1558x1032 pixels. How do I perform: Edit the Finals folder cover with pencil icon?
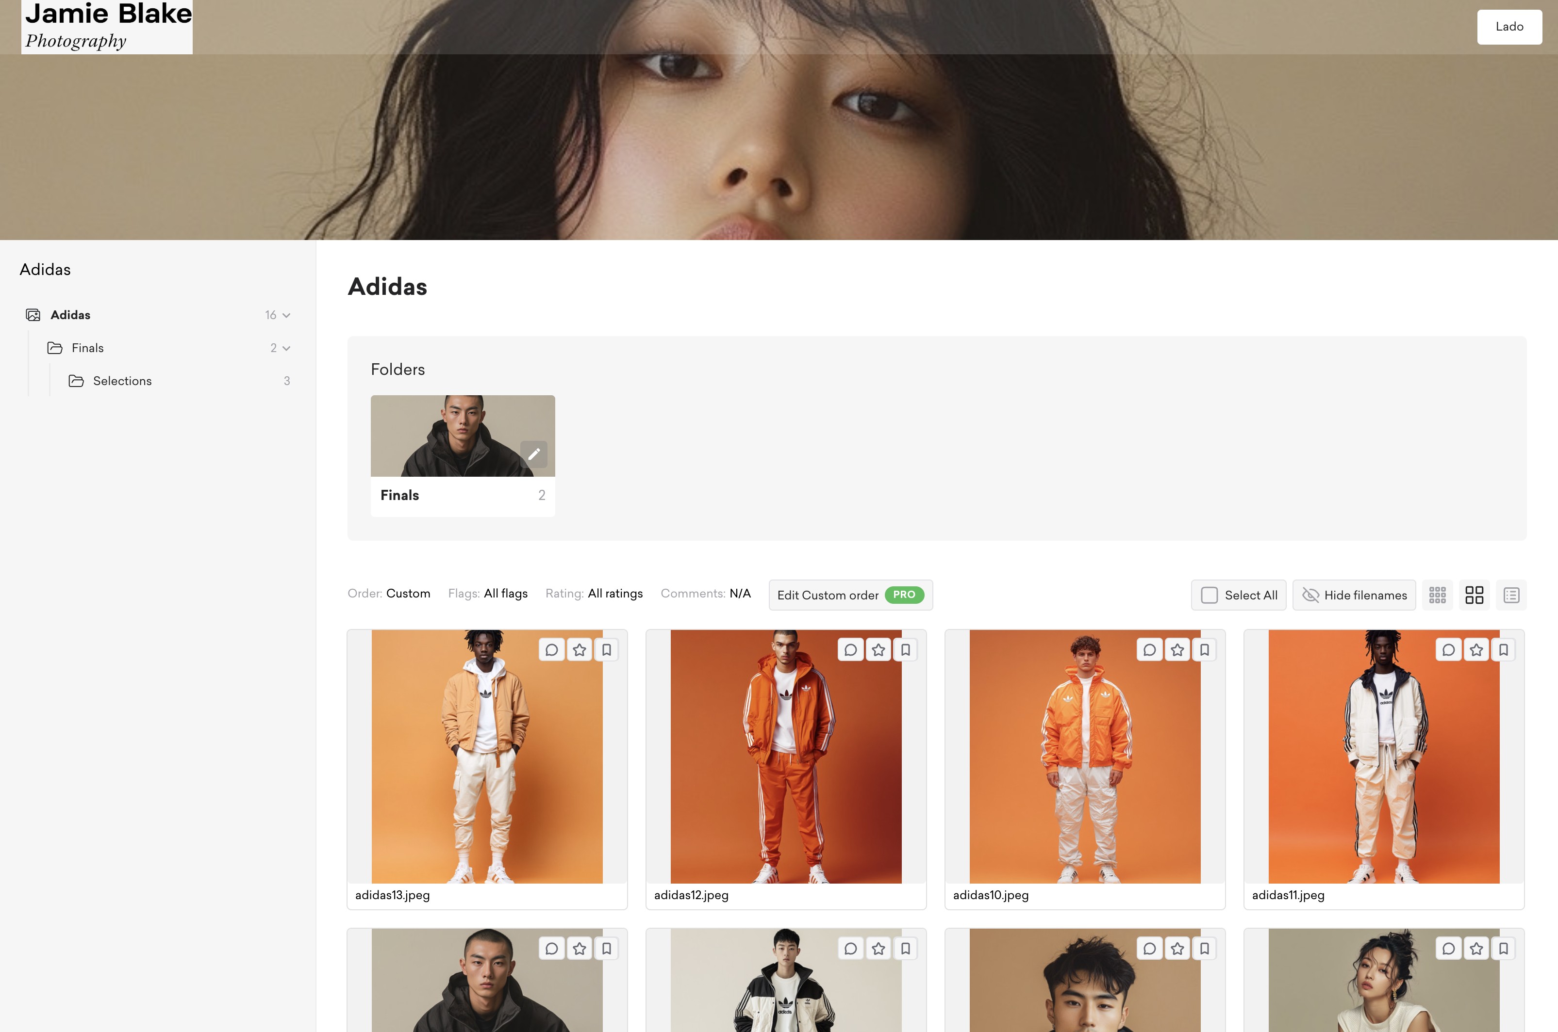tap(534, 454)
